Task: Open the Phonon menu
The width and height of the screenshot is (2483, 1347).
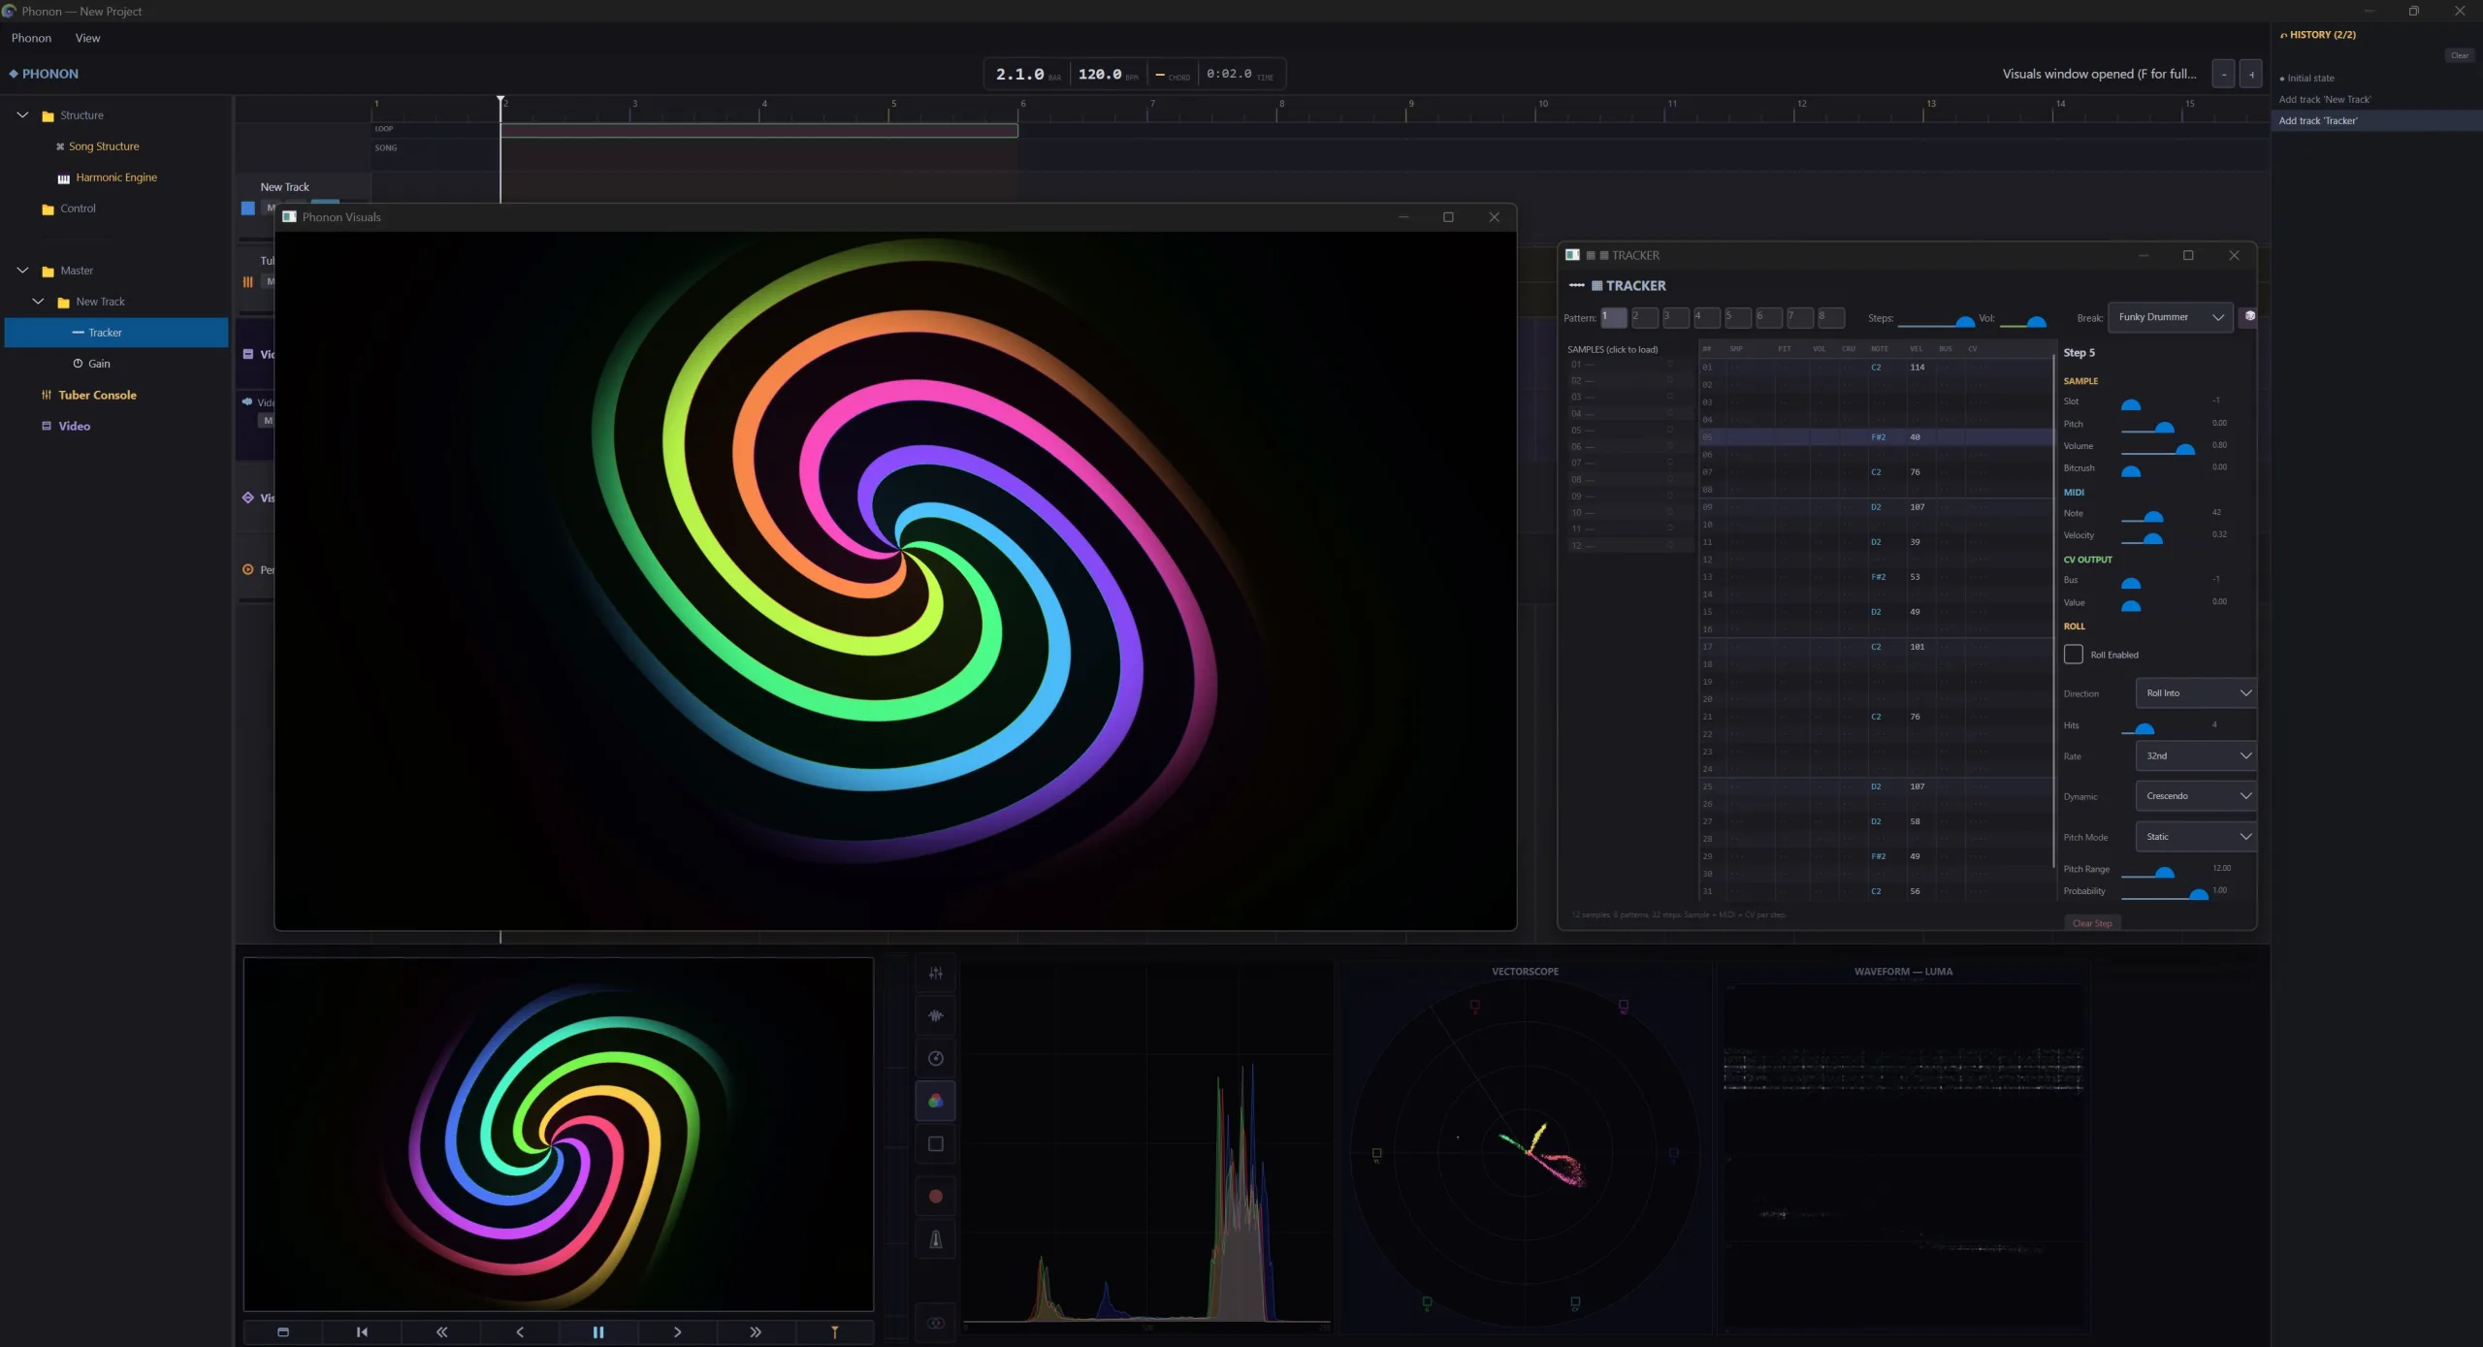Action: coord(31,38)
